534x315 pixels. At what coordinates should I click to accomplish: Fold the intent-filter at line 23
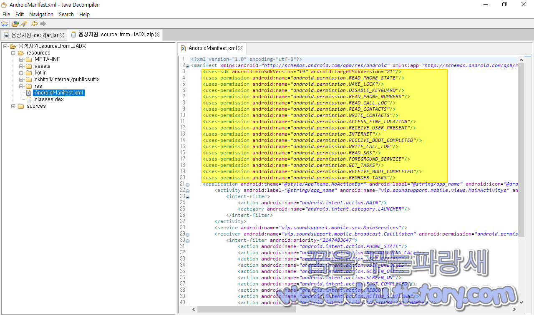(187, 197)
